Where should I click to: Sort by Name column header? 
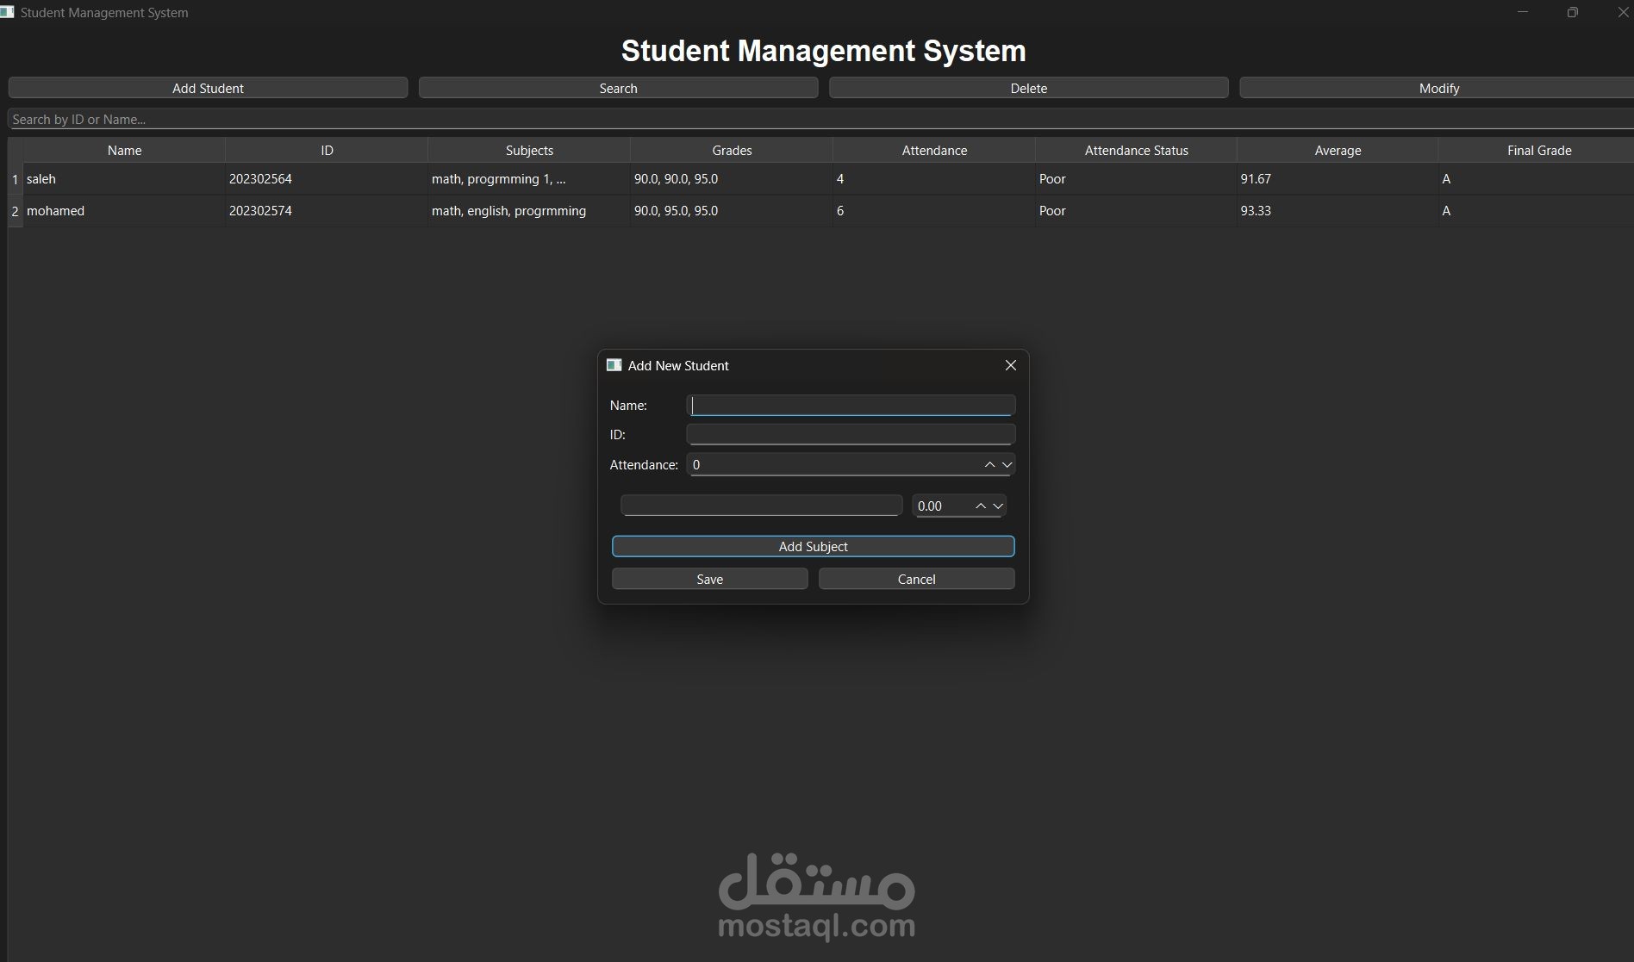tap(124, 150)
